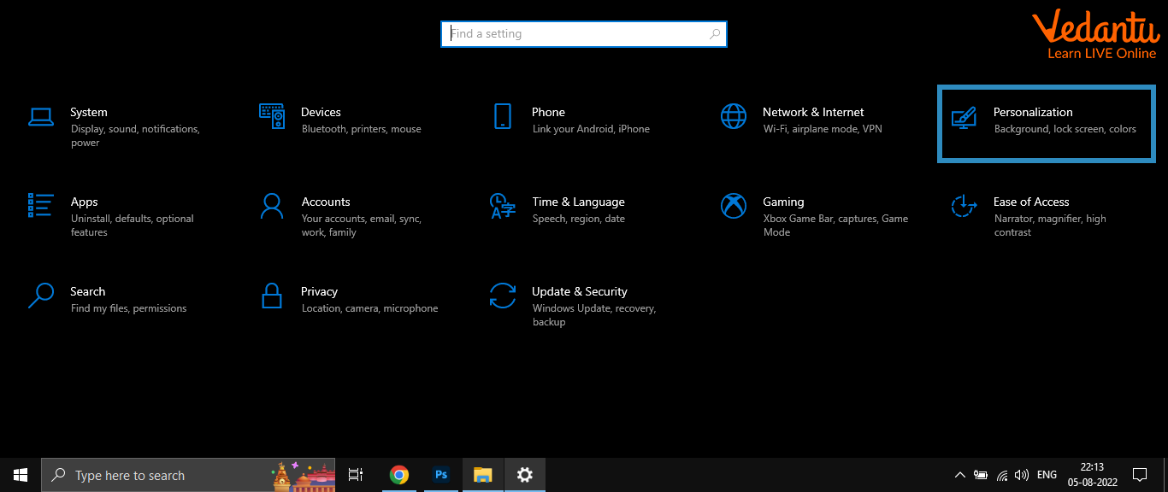Image resolution: width=1168 pixels, height=492 pixels.
Task: Click the Apps list icon
Action: pos(41,205)
